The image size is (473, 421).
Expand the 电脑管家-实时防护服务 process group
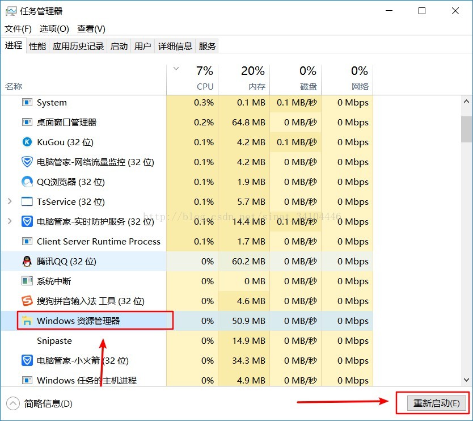pyautogui.click(x=10, y=221)
